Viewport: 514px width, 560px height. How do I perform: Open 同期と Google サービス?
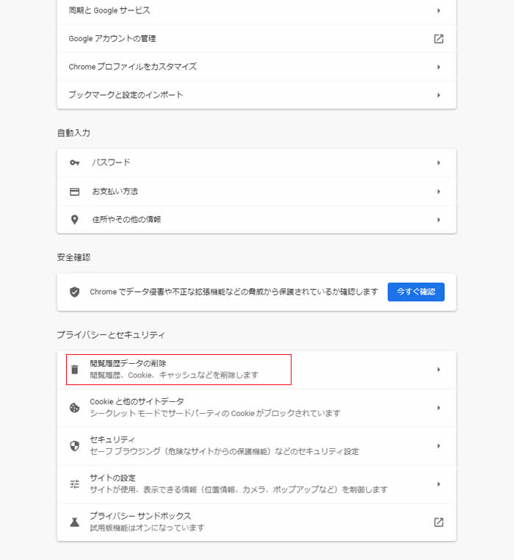pos(257,11)
